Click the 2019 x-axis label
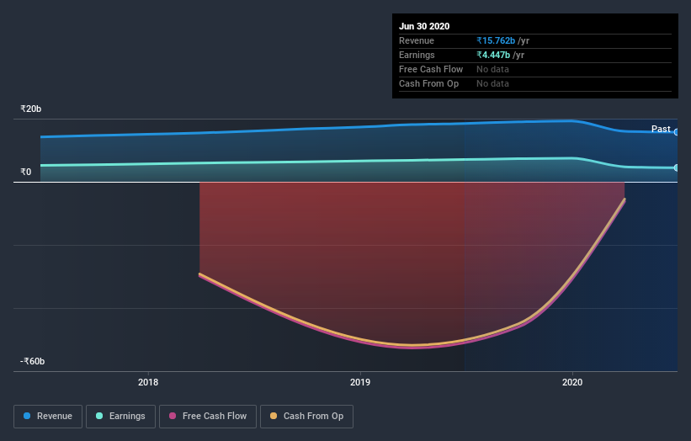 pos(360,382)
